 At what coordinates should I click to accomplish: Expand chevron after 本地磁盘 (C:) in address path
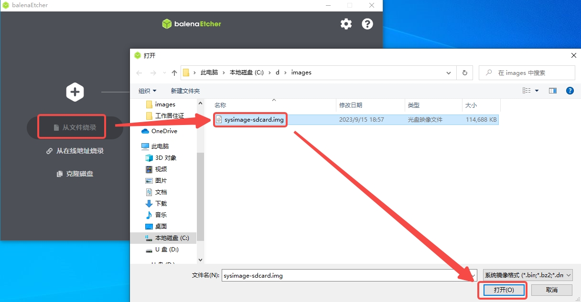(x=269, y=73)
